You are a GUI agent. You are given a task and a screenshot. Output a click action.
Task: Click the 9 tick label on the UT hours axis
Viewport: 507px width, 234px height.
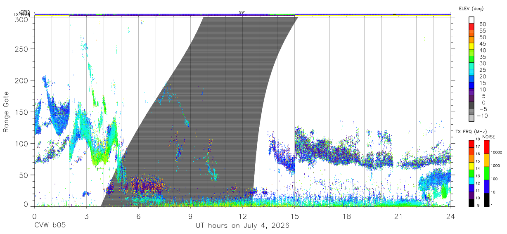click(190, 216)
